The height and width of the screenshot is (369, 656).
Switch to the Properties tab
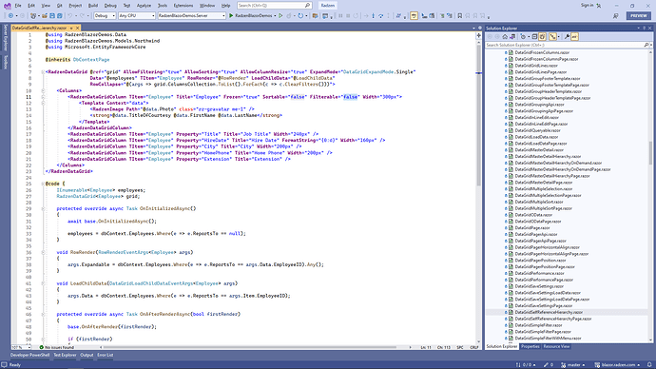click(531, 346)
